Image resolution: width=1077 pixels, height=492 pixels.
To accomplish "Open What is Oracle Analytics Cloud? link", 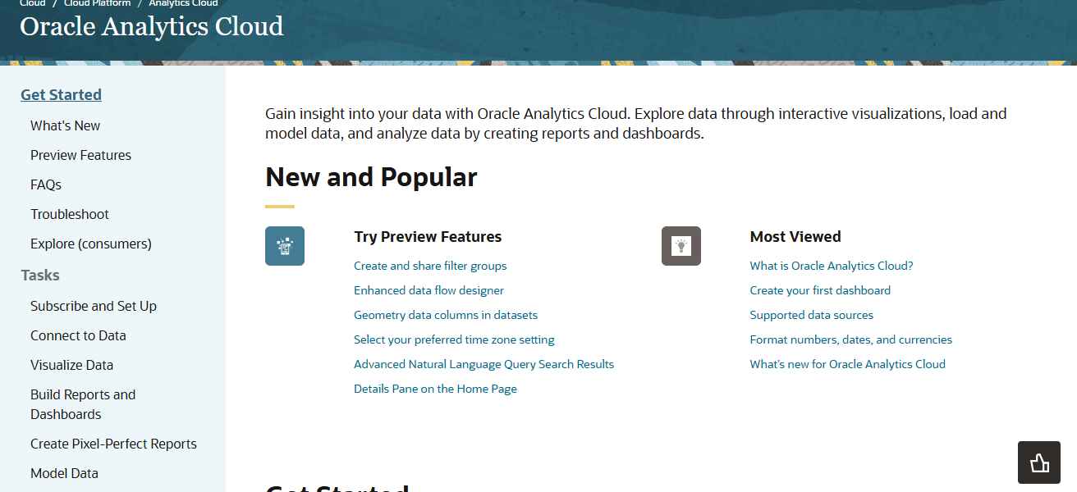I will click(x=831, y=266).
